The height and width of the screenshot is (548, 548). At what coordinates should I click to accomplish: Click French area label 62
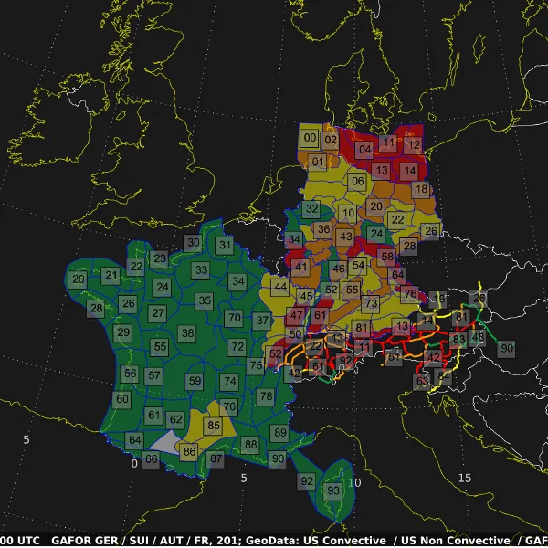pyautogui.click(x=175, y=420)
